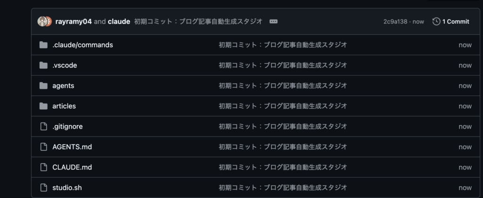Open the .claude/commands directory
The image size is (483, 198).
pyautogui.click(x=83, y=45)
